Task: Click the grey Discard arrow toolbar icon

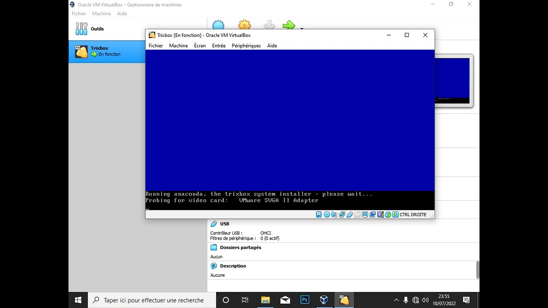Action: [x=269, y=25]
